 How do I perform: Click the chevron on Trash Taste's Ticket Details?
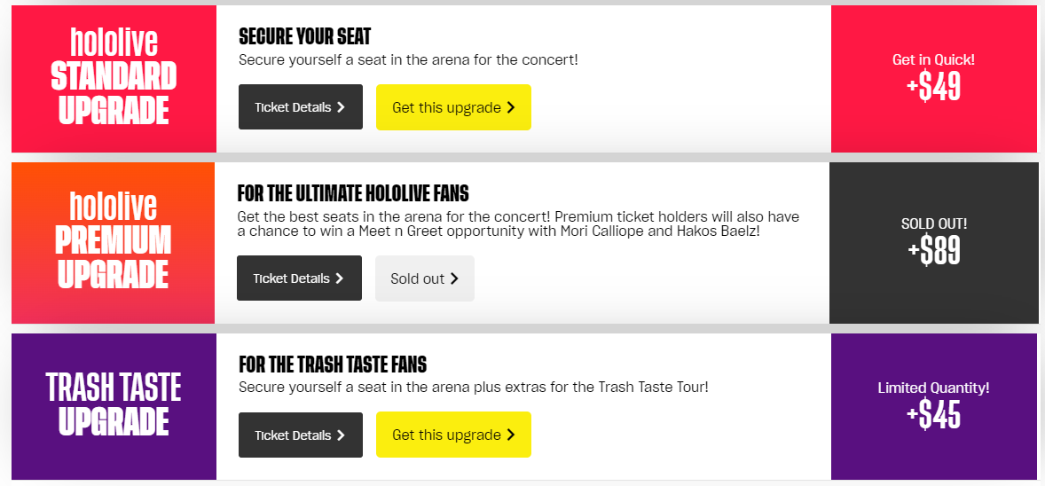341,435
